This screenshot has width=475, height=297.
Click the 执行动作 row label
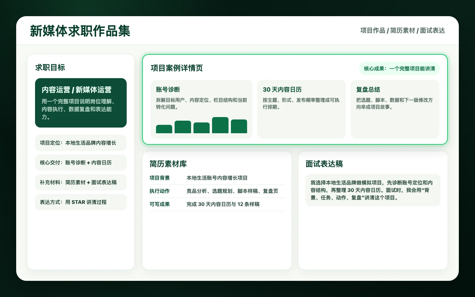tap(160, 191)
